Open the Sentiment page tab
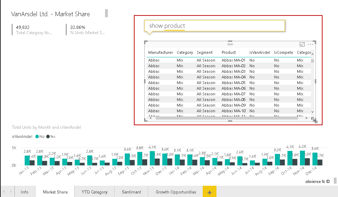The height and width of the screenshot is (197, 338). point(131,192)
